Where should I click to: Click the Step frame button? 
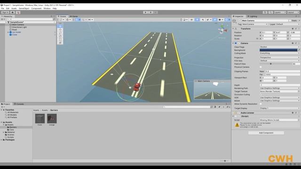(x=156, y=13)
